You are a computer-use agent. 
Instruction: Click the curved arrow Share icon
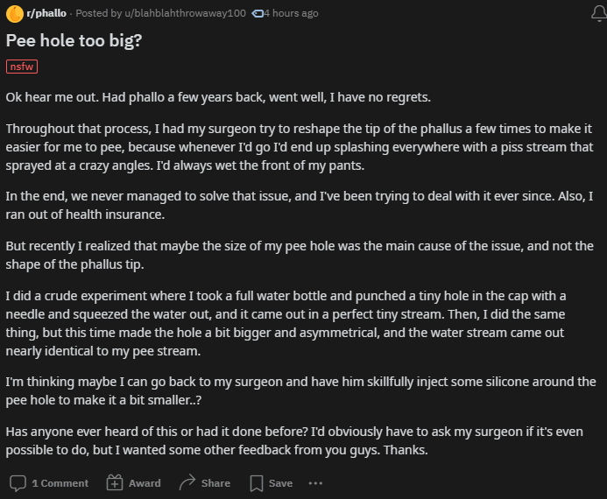187,482
